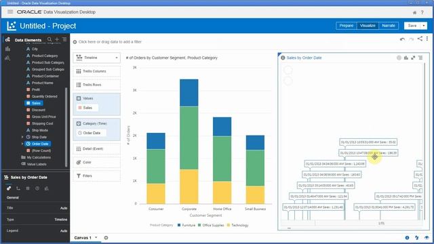Select Sales in Data Elements tree
The width and height of the screenshot is (434, 244).
[x=34, y=103]
